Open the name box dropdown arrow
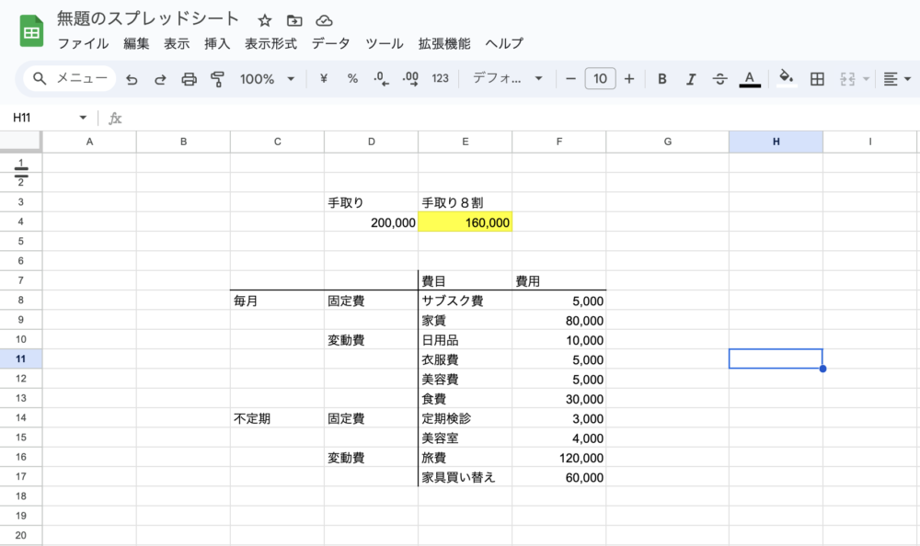 point(83,118)
